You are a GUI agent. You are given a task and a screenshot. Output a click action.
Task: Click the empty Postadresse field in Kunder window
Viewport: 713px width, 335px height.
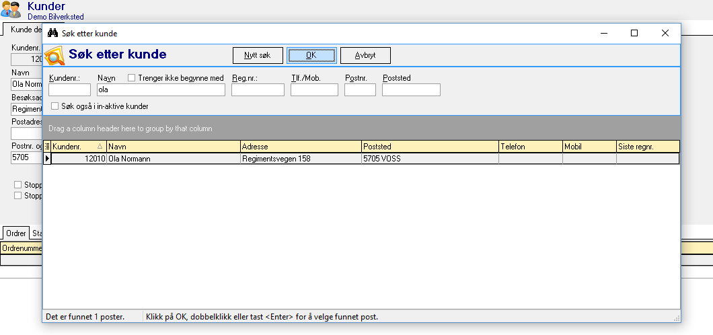(x=26, y=134)
